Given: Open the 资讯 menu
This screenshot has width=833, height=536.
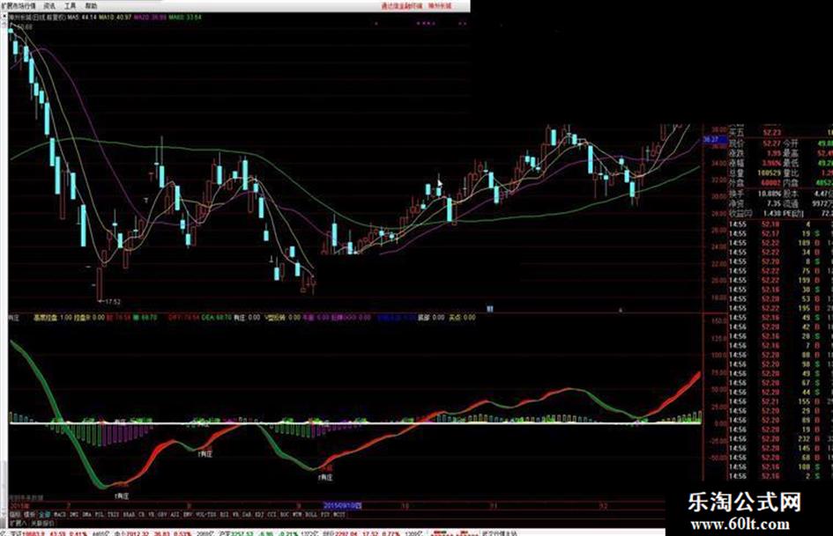Looking at the screenshot, I should point(49,6).
